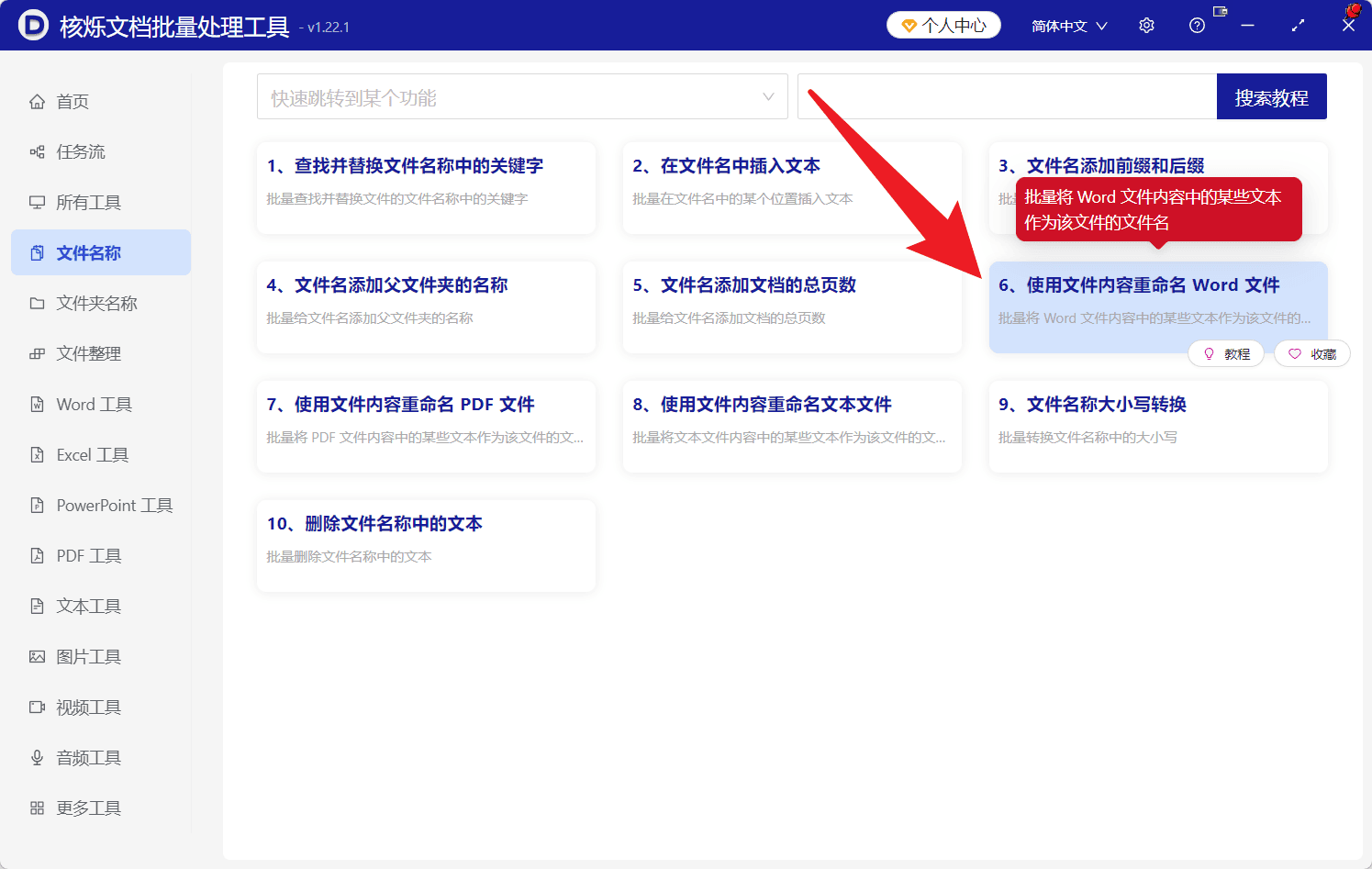Go to 所有工具 in sidebar
Screen dimensions: 1372x869
coord(101,202)
